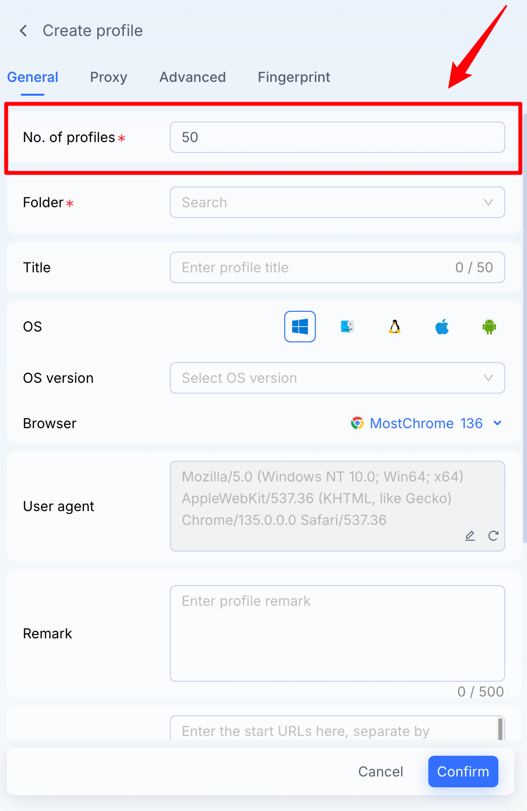Click the Chrome logo beside MostChrome

point(357,423)
